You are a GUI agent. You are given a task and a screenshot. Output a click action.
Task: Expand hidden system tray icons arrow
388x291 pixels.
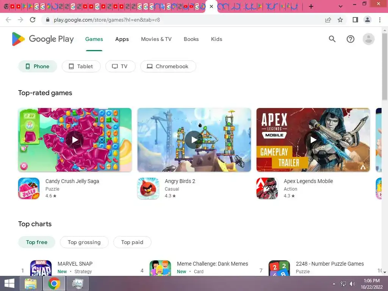pos(334,284)
